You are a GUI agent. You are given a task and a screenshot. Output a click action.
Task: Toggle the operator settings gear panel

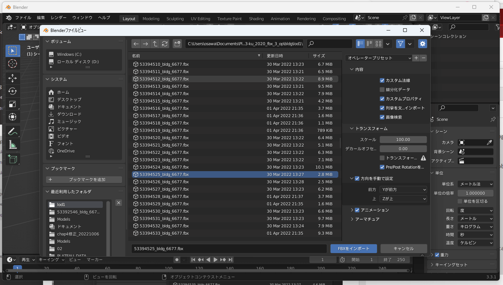coord(423,44)
